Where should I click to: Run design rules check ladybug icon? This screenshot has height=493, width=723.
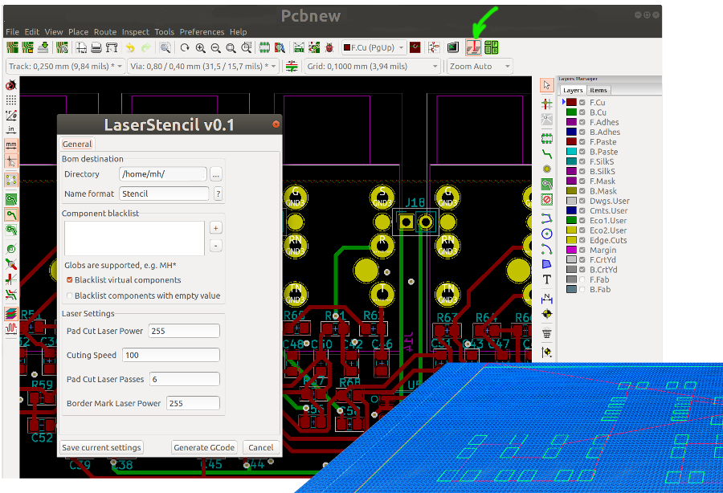[x=329, y=47]
